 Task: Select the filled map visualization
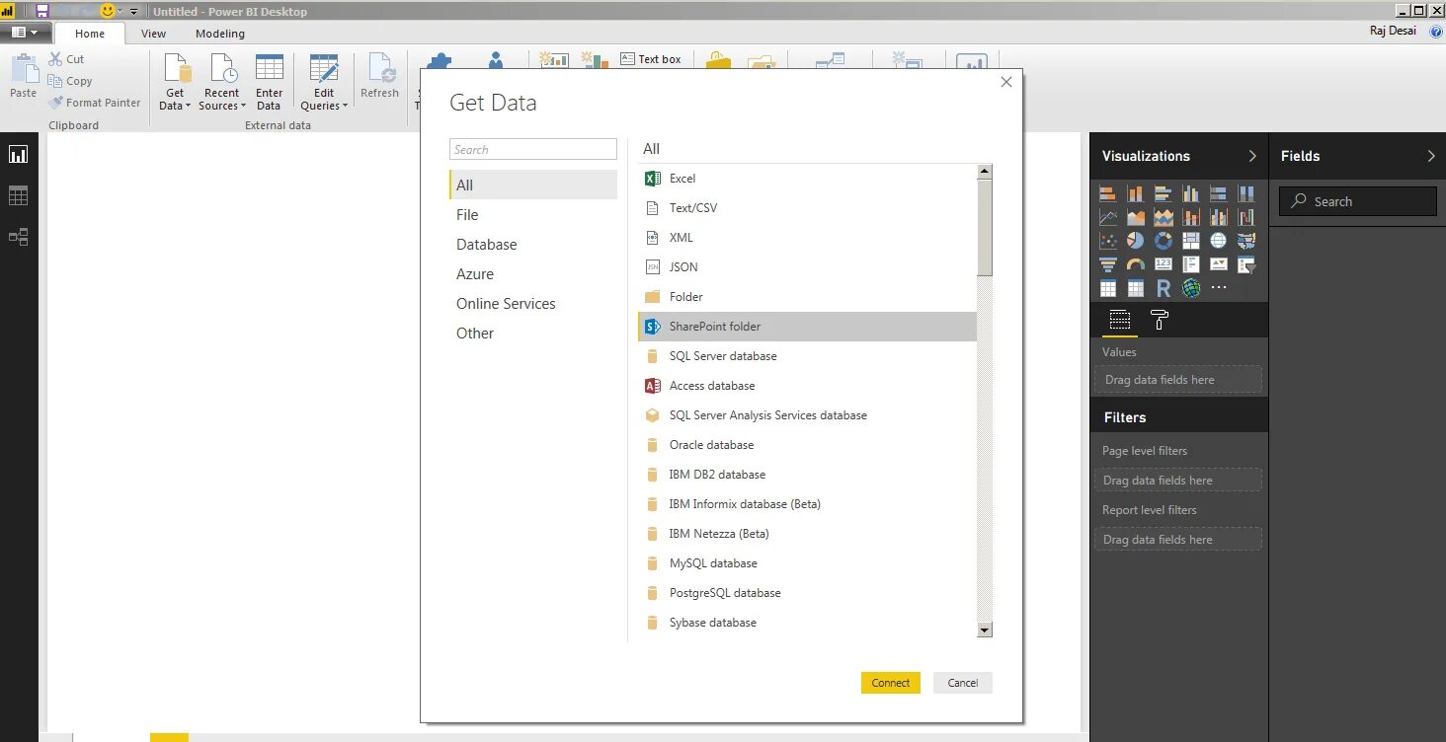pos(1246,241)
